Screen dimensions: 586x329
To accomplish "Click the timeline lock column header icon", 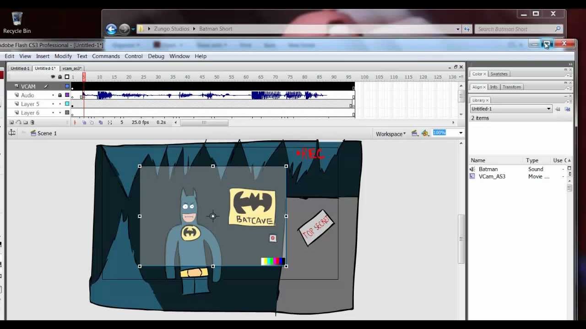I will 60,77.
